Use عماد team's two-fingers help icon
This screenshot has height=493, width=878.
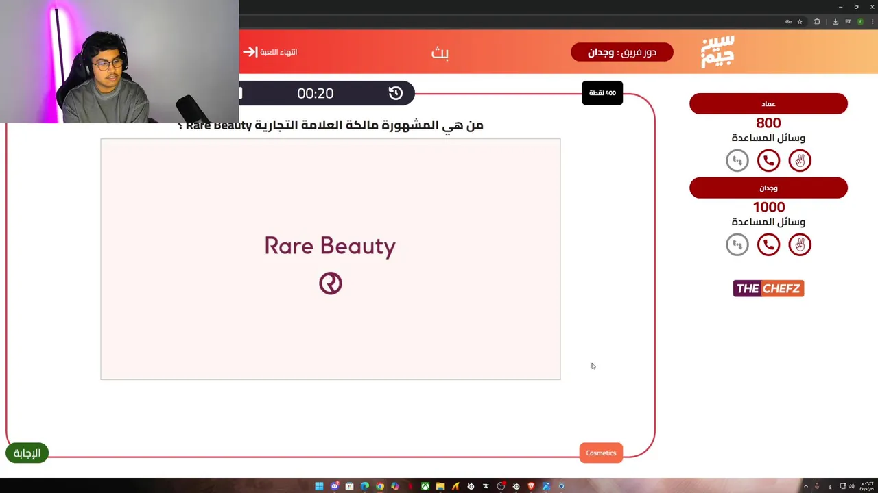tap(800, 160)
